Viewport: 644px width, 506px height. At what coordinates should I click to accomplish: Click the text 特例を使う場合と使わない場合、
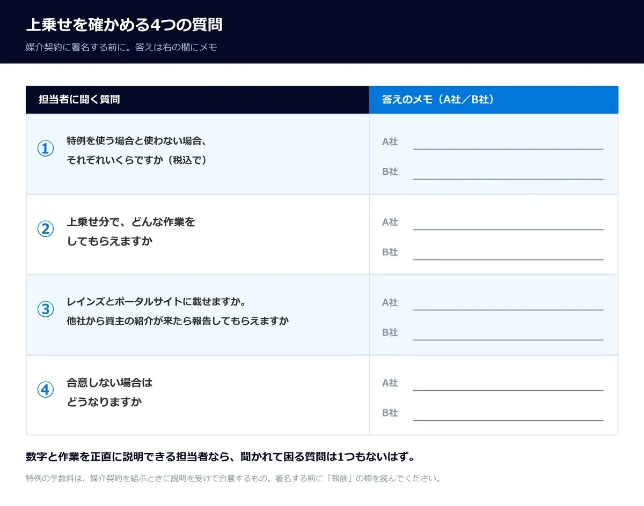point(136,141)
